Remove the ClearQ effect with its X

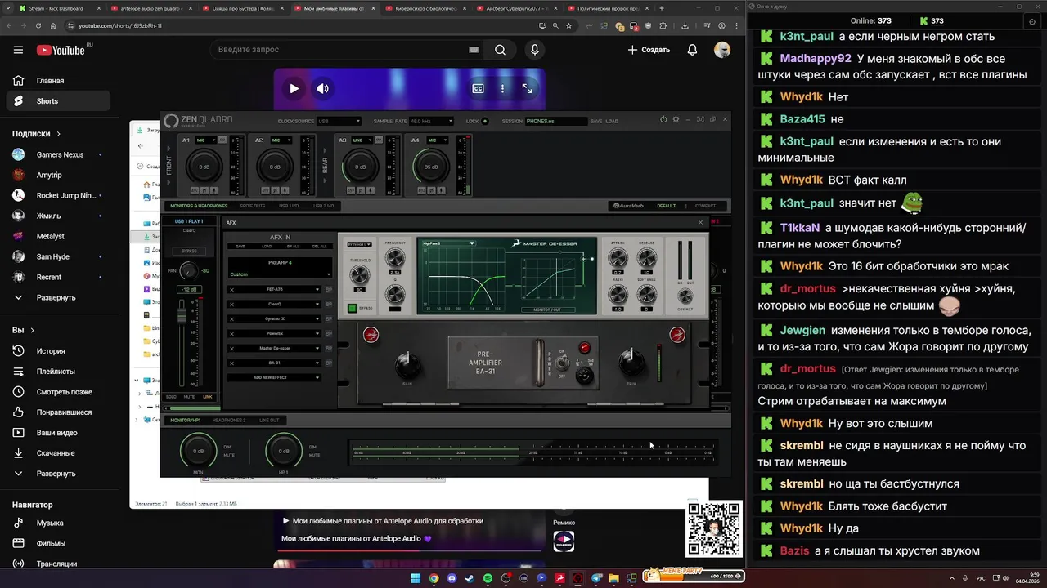click(231, 305)
